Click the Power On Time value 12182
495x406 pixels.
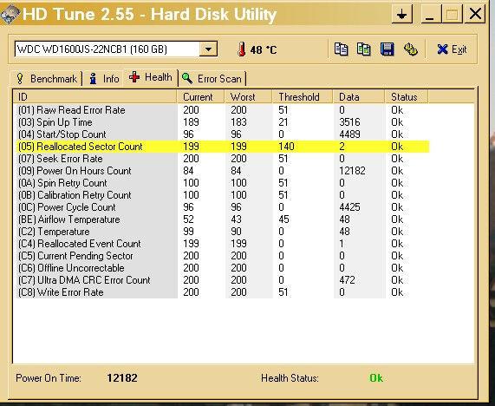[122, 378]
